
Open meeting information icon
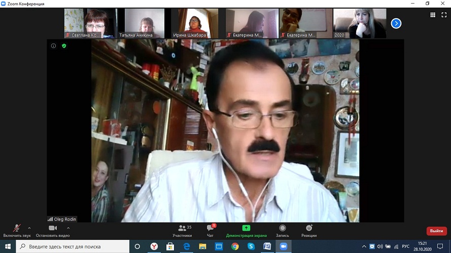53,46
